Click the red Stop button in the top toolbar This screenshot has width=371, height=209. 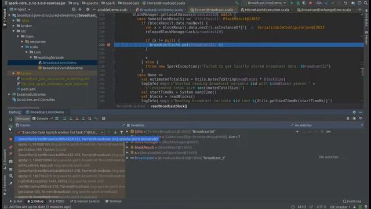311,3
